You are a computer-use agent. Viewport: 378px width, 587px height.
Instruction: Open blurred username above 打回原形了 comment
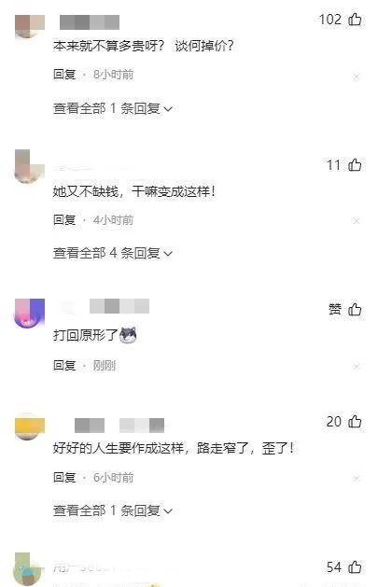coord(102,306)
